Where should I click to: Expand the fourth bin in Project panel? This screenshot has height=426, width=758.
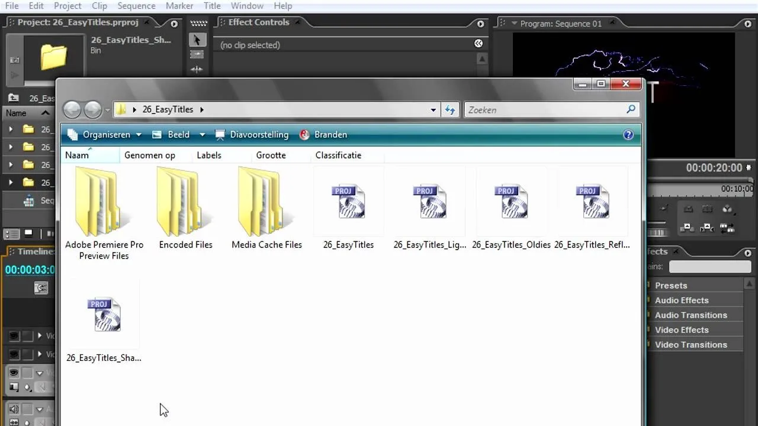[x=11, y=182]
